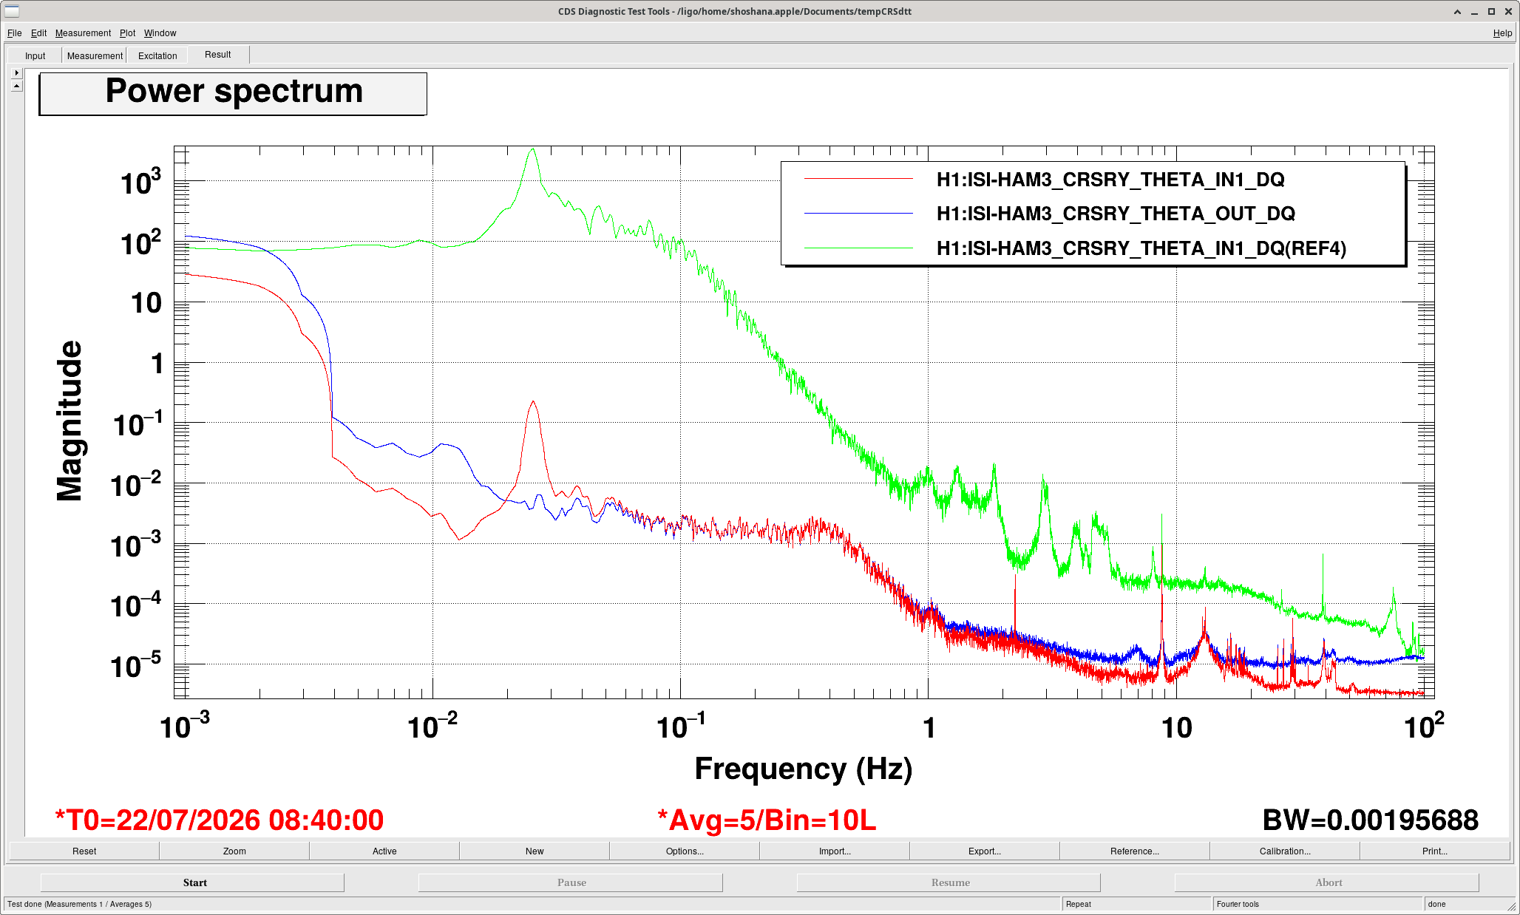Switch to the Input tab
Viewport: 1520px width, 915px height.
[x=35, y=55]
